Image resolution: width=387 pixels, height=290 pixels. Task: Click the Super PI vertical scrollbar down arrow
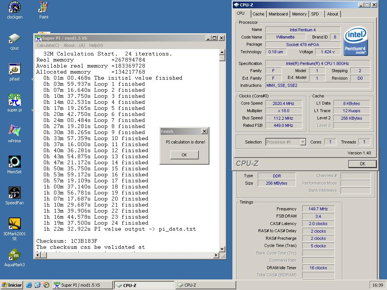[x=222, y=249]
